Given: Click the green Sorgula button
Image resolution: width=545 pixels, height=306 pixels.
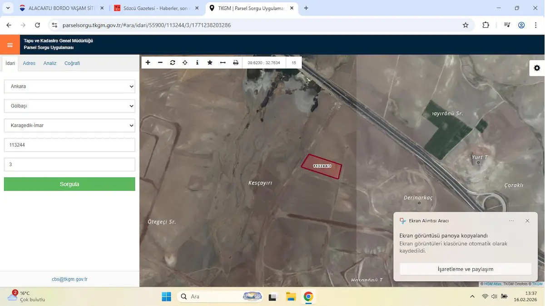Looking at the screenshot, I should (69, 184).
